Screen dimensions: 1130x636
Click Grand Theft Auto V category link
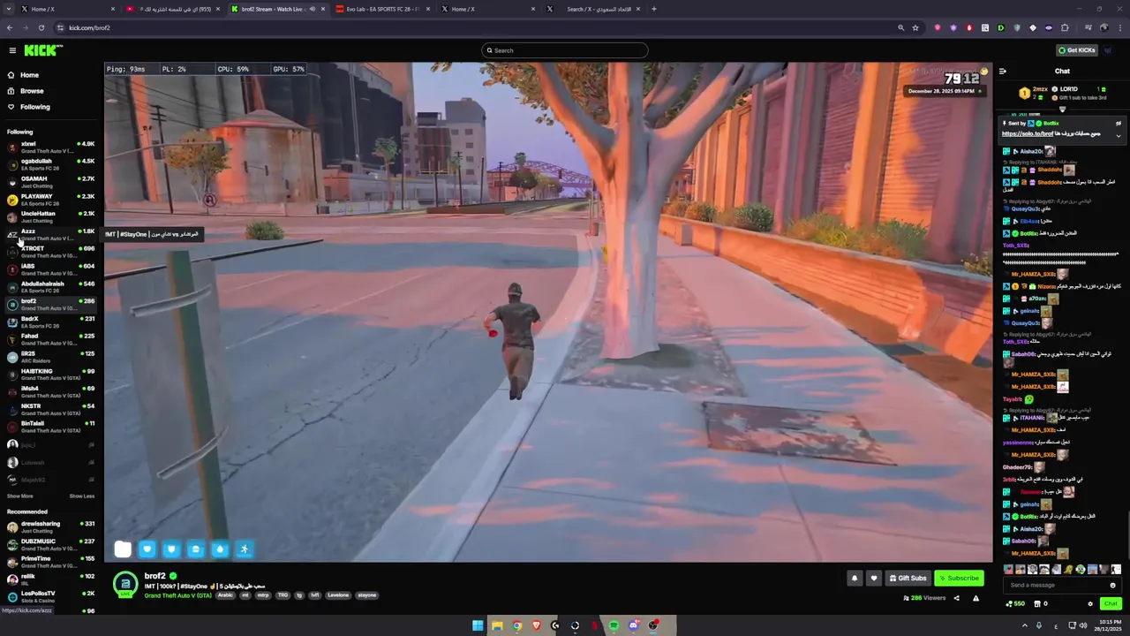point(177,595)
